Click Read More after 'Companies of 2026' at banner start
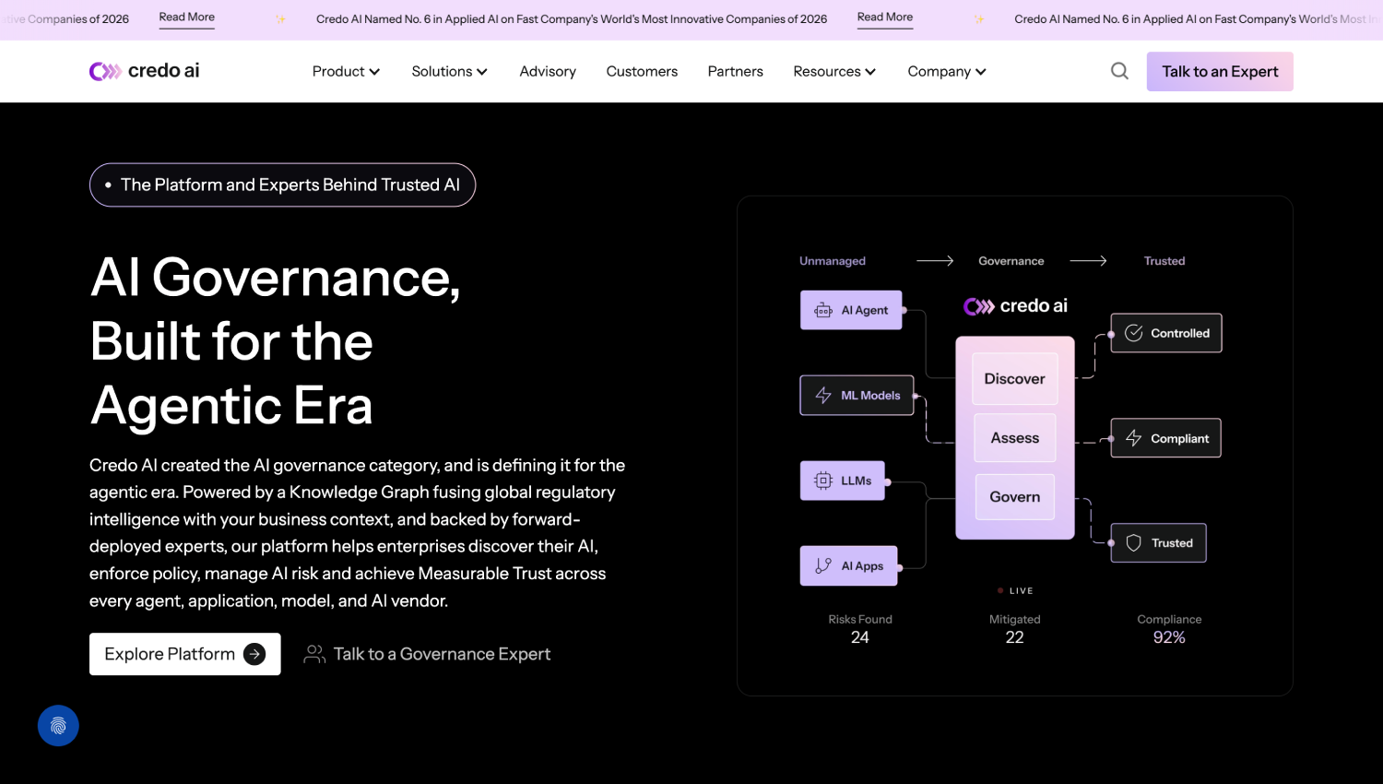The height and width of the screenshot is (784, 1383). tap(187, 18)
